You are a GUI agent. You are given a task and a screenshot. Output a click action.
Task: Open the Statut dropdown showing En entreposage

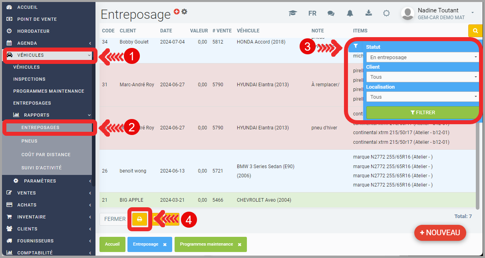[x=422, y=57]
